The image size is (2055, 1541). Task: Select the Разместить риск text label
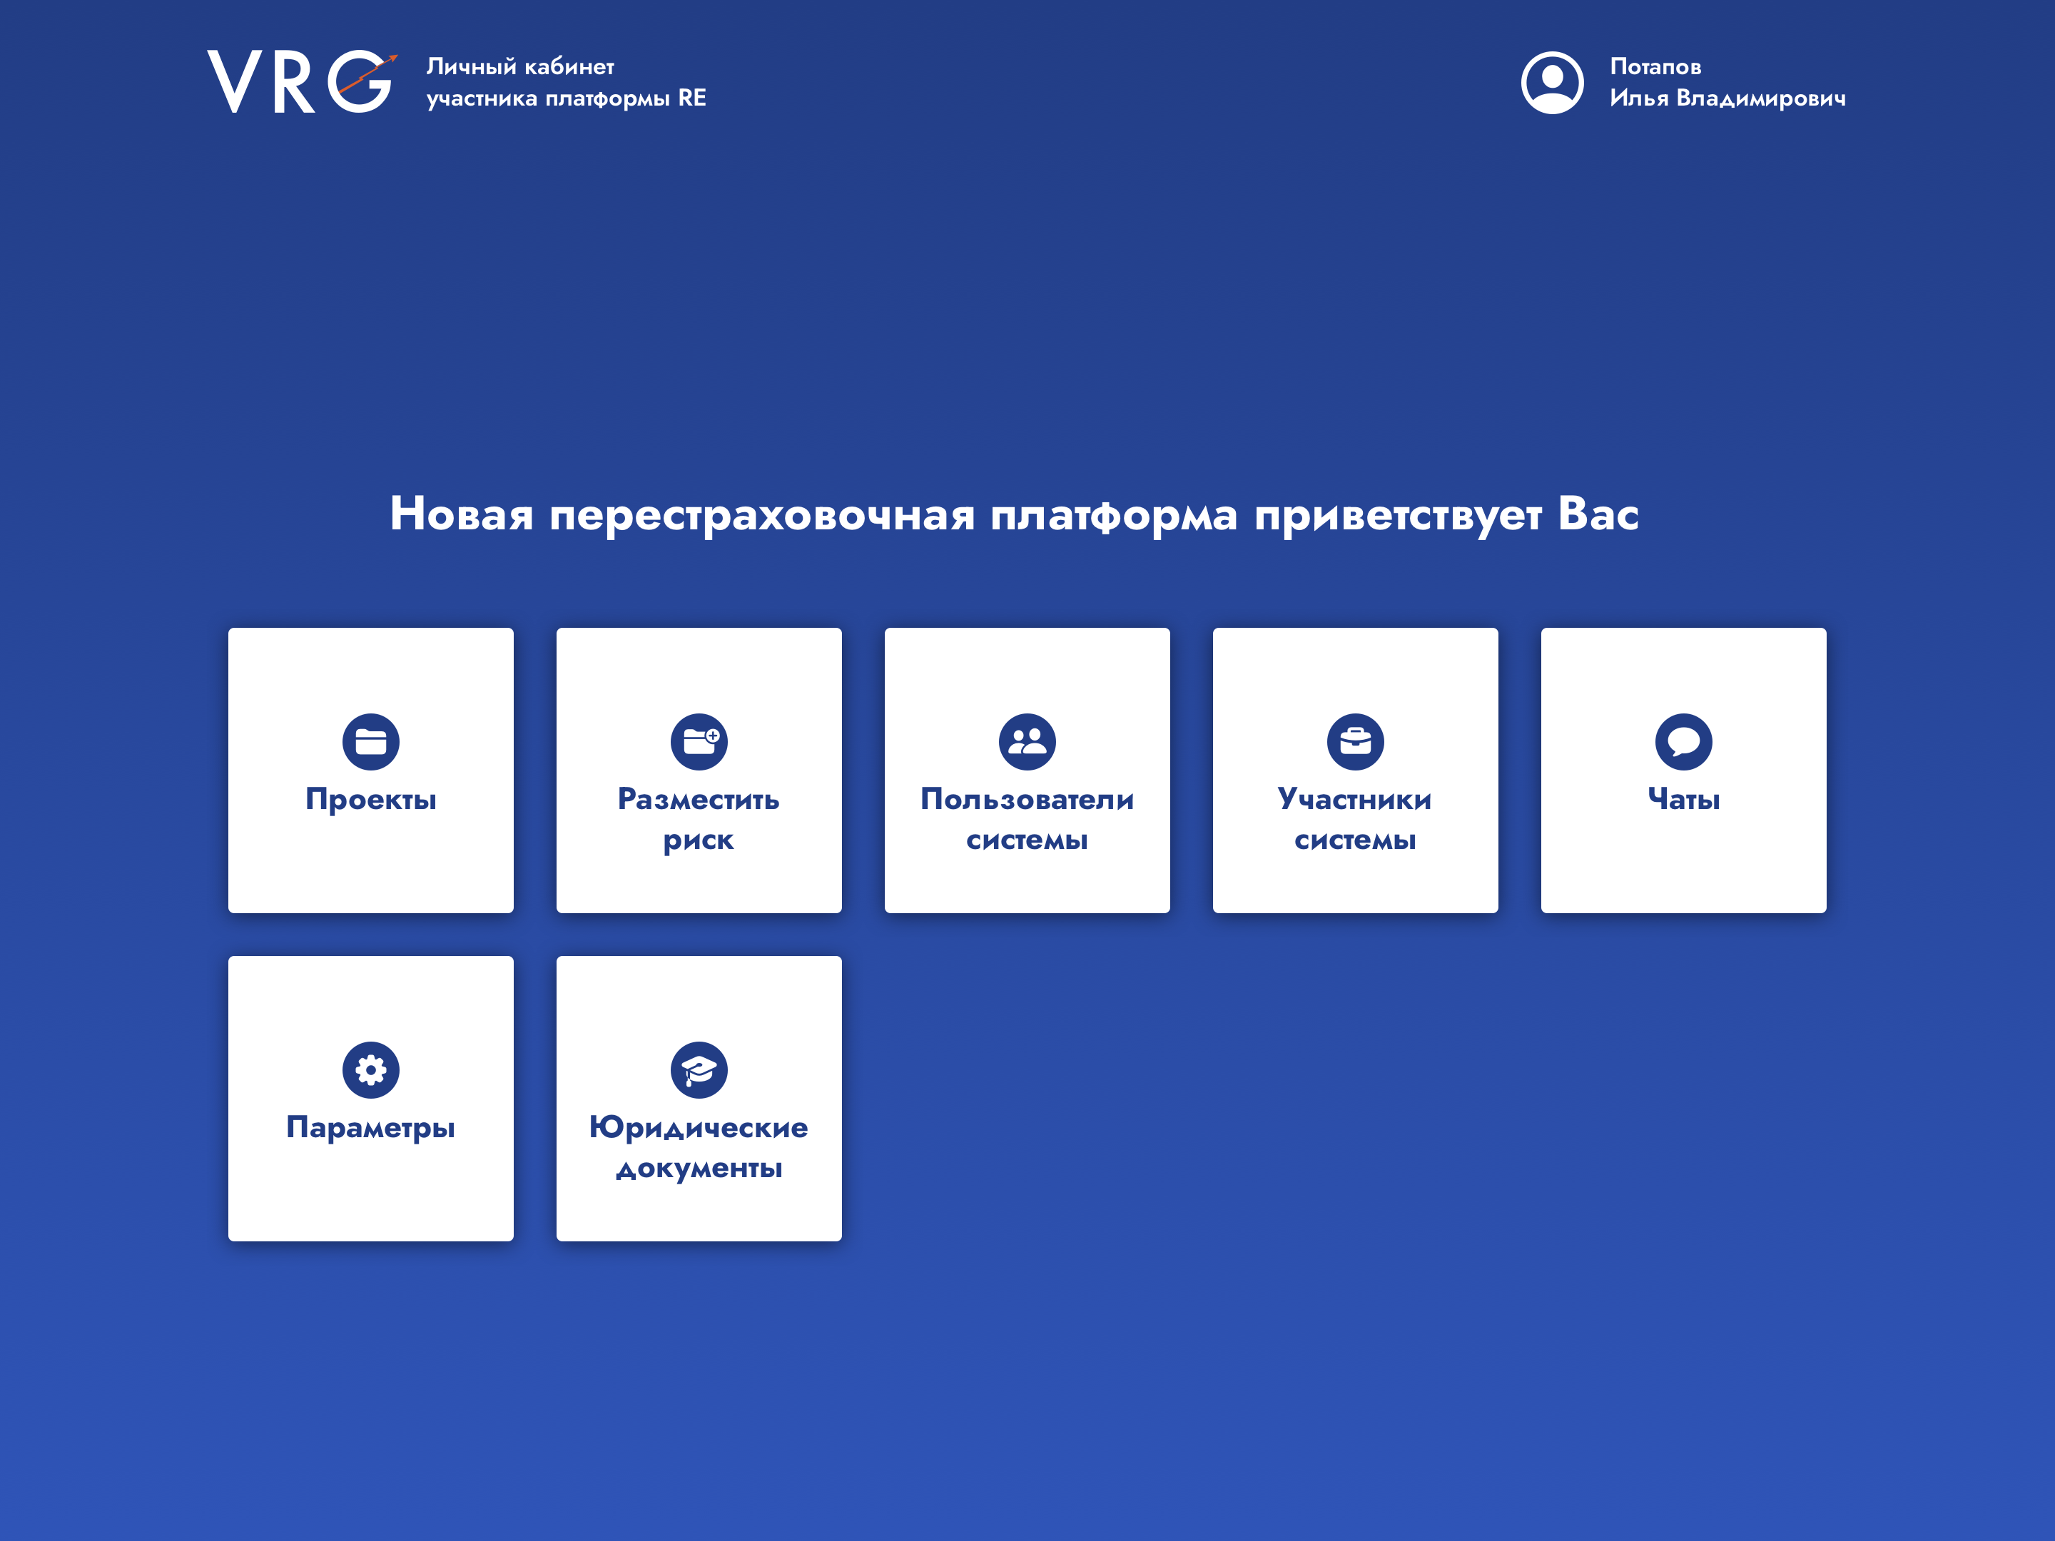(699, 818)
